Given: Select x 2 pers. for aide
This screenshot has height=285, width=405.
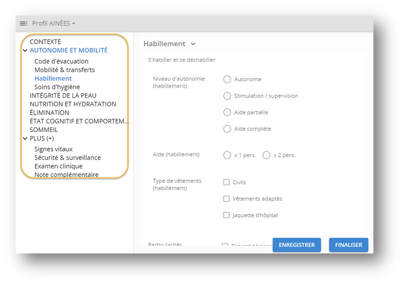Looking at the screenshot, I should [266, 155].
